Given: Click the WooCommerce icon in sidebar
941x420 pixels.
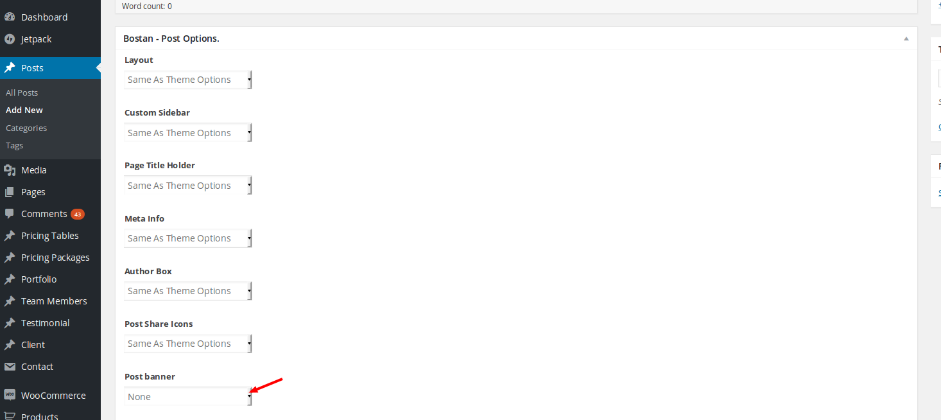Looking at the screenshot, I should [10, 396].
